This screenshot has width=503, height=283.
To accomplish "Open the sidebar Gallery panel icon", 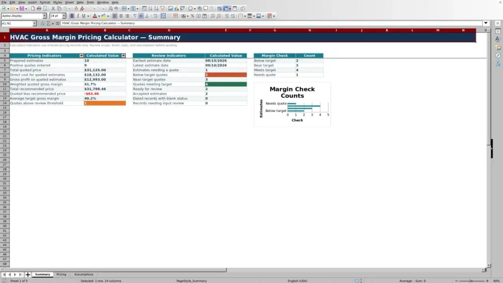I will (x=498, y=48).
